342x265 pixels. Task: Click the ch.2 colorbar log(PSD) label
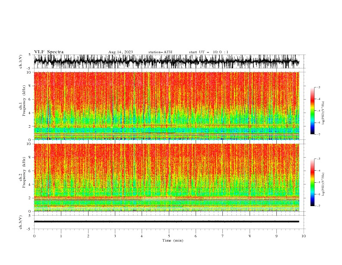click(323, 184)
